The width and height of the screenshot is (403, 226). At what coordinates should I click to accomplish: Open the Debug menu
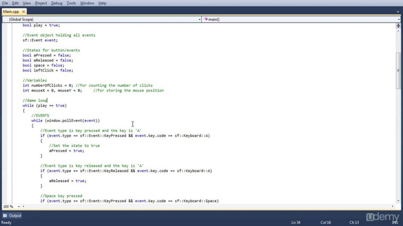(x=56, y=3)
